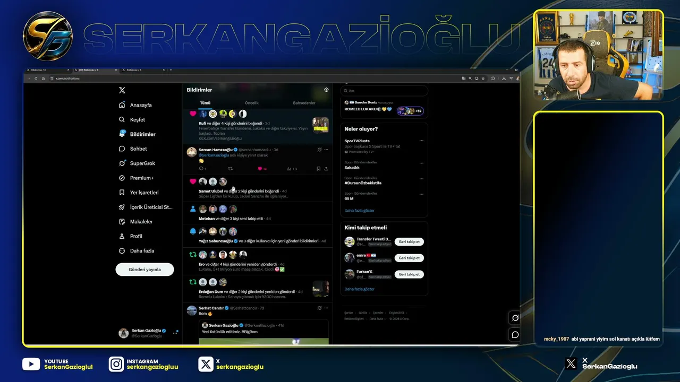Image resolution: width=680 pixels, height=382 pixels.
Task: Bookmark this page with the star icon
Action: point(483,78)
